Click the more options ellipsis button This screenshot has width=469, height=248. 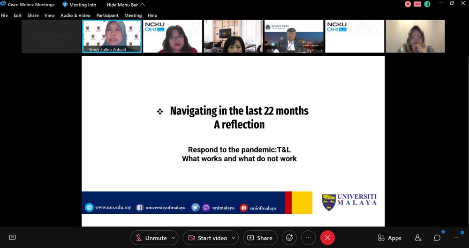(308, 238)
